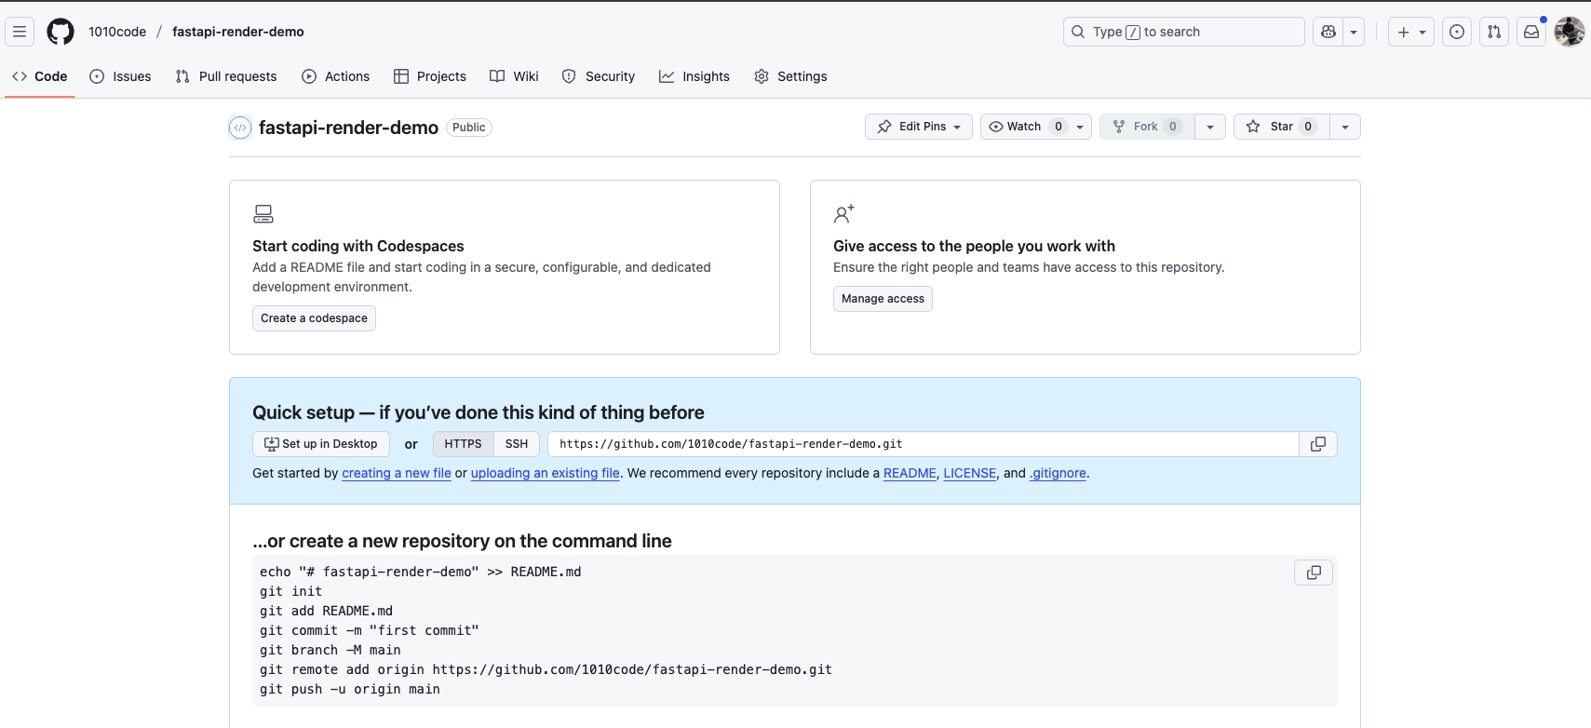Open the pull requests icon in header
The width and height of the screenshot is (1591, 728).
point(1494,32)
